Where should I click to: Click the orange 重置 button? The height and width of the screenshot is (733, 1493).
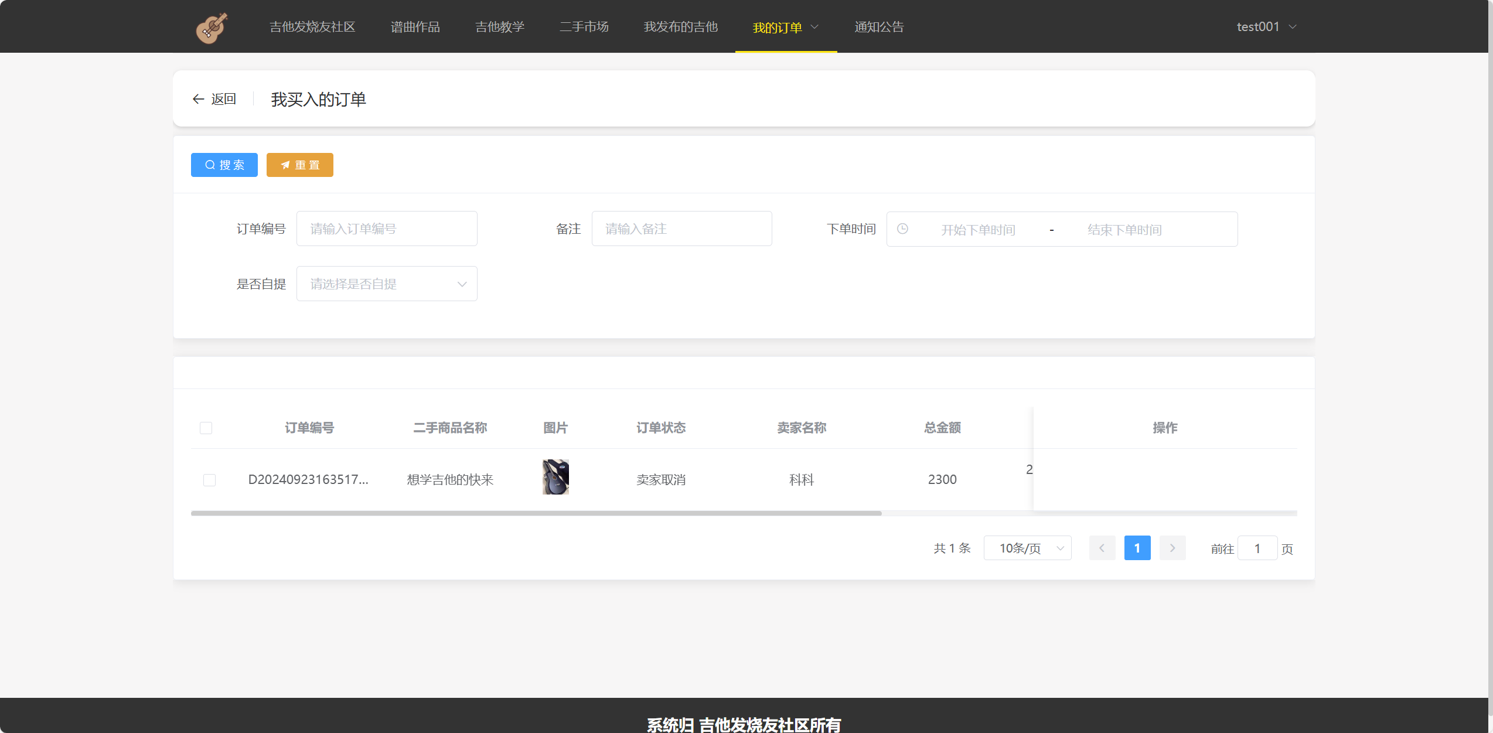300,165
